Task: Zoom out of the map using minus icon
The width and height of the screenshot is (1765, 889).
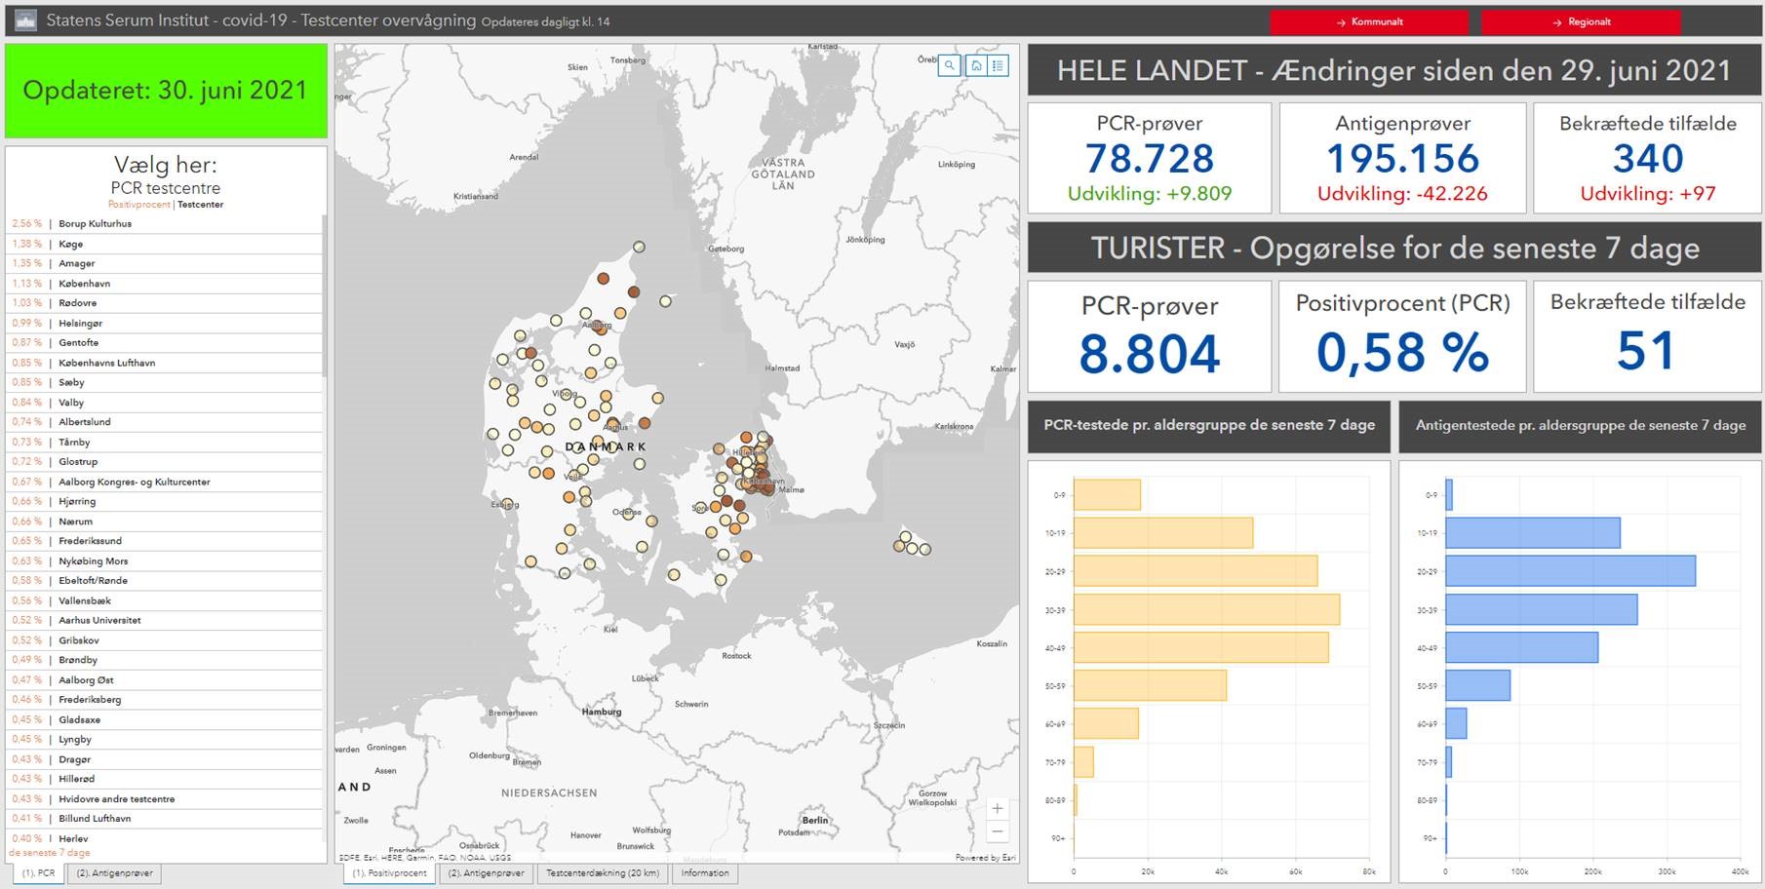Action: 998,831
